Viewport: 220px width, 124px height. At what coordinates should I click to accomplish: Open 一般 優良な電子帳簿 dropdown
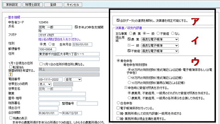[x=160, y=46]
